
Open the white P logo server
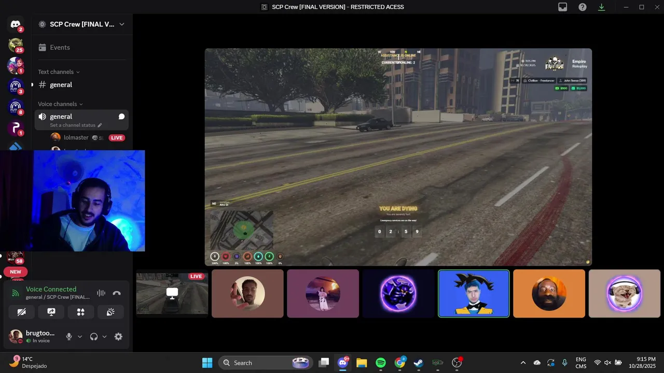pyautogui.click(x=16, y=128)
